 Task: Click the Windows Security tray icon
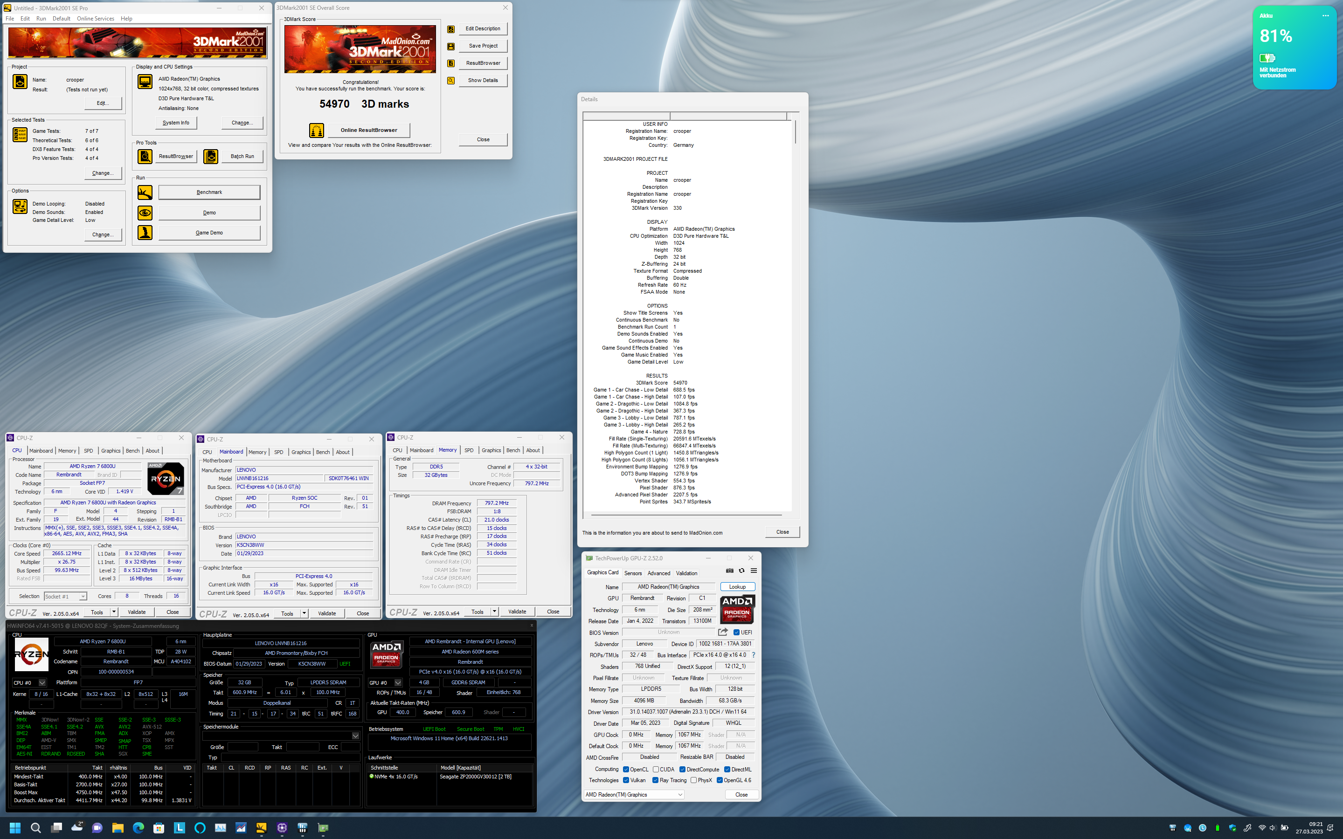coord(1232,828)
